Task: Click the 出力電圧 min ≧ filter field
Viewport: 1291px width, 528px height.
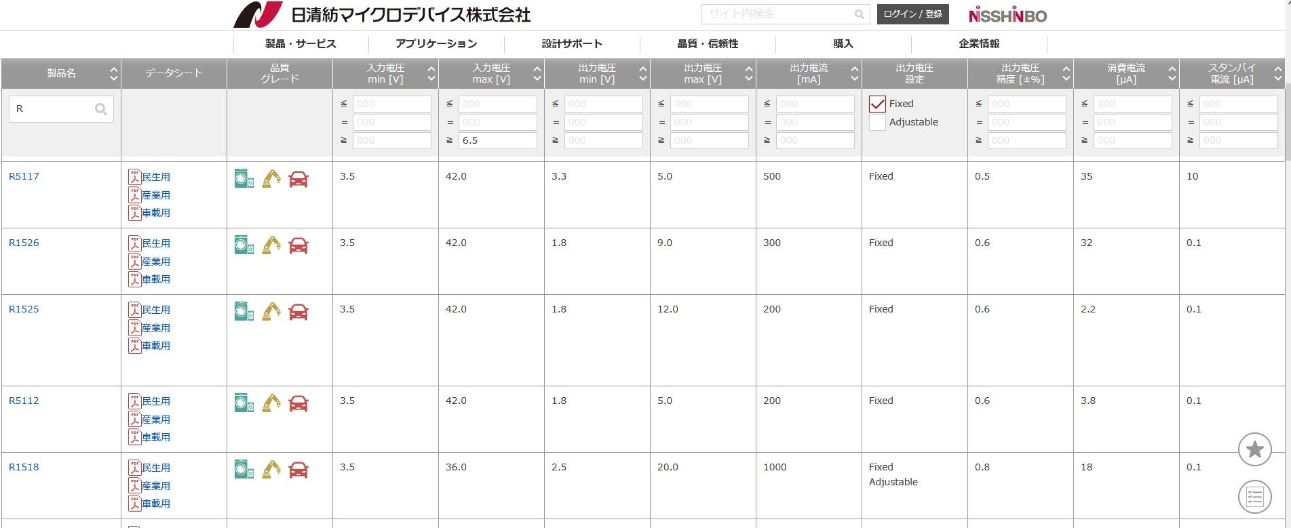Action: 604,140
